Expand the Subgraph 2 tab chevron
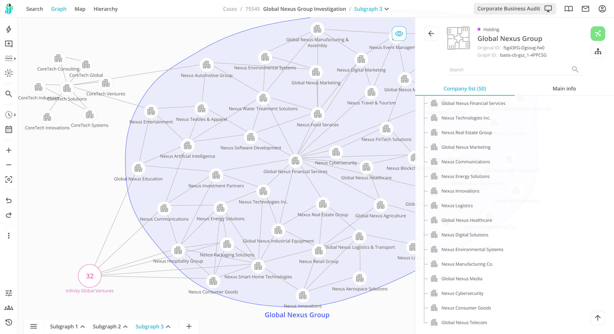The width and height of the screenshot is (614, 334). tap(125, 327)
